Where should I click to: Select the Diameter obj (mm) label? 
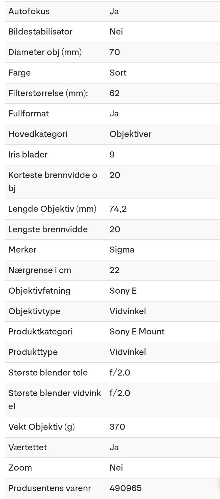(45, 52)
